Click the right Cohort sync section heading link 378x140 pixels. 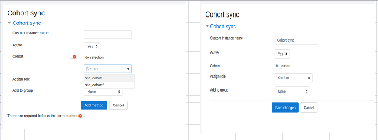(223, 26)
